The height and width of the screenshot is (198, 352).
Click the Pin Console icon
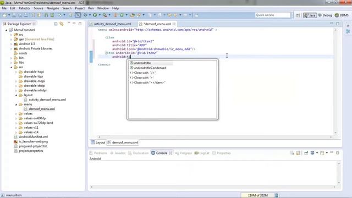(306, 153)
